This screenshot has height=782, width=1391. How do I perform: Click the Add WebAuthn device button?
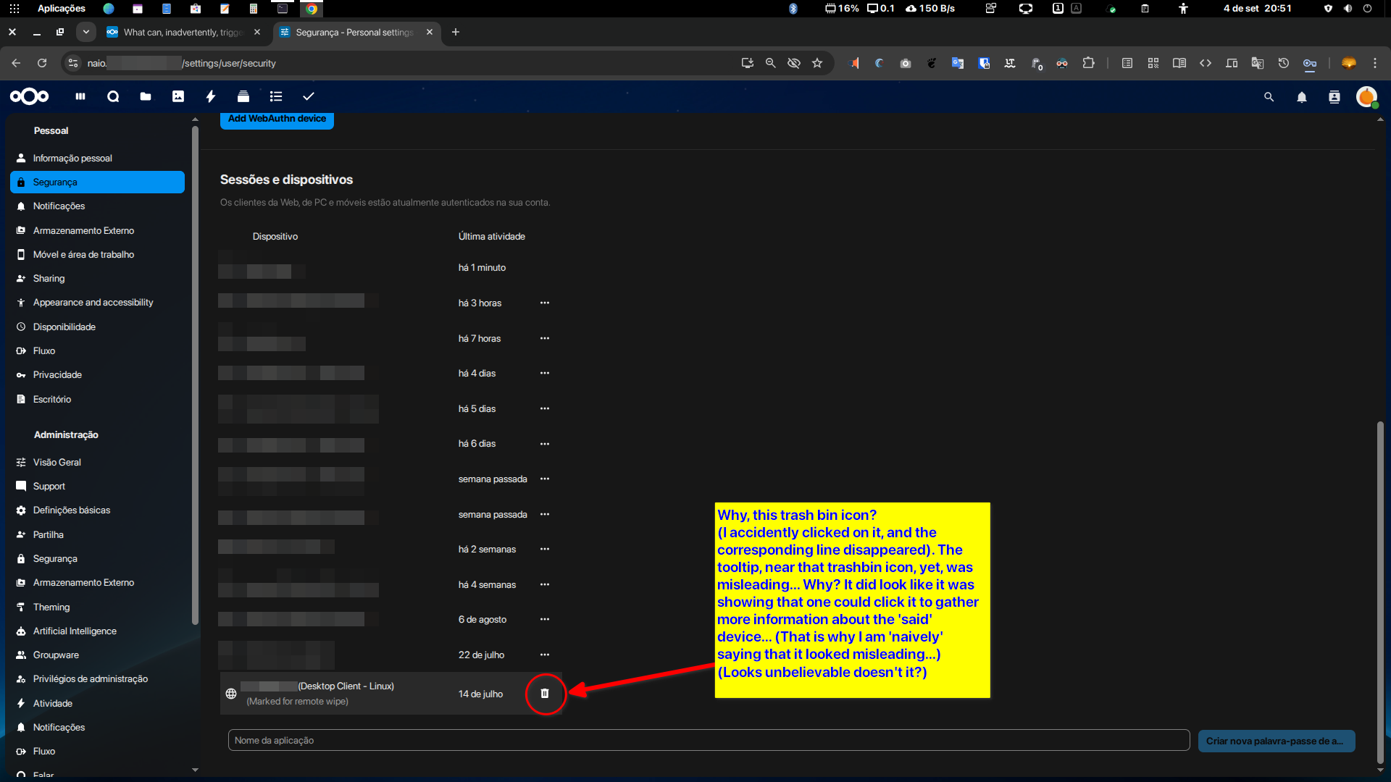pos(277,119)
